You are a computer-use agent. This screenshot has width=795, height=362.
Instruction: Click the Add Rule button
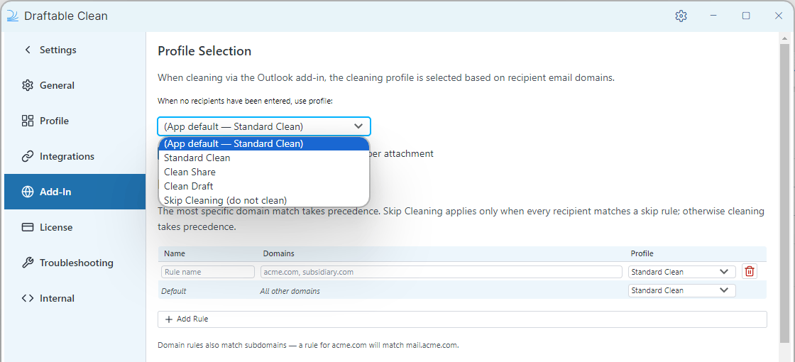pos(462,319)
